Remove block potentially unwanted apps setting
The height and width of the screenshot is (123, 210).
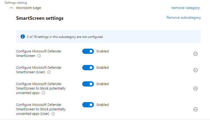196,88
